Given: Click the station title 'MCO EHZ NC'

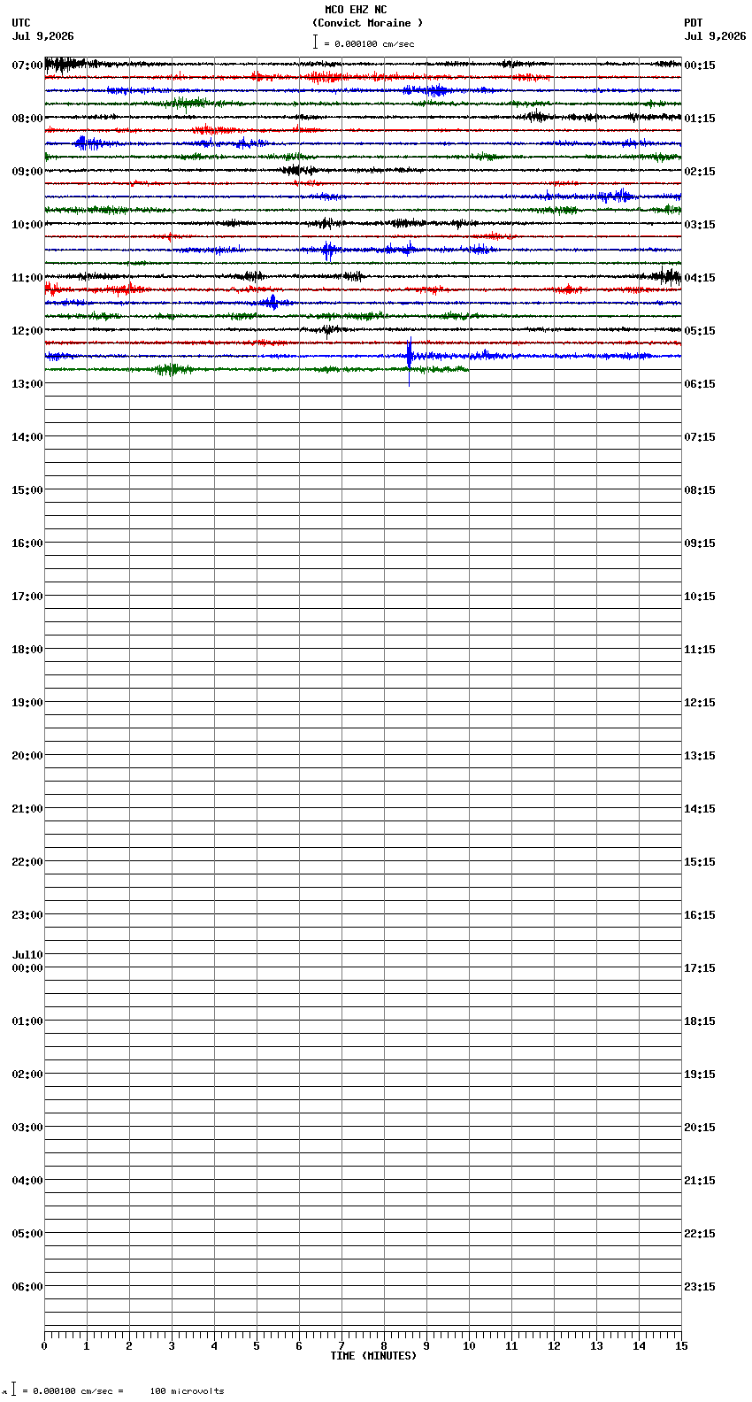Looking at the screenshot, I should (356, 10).
